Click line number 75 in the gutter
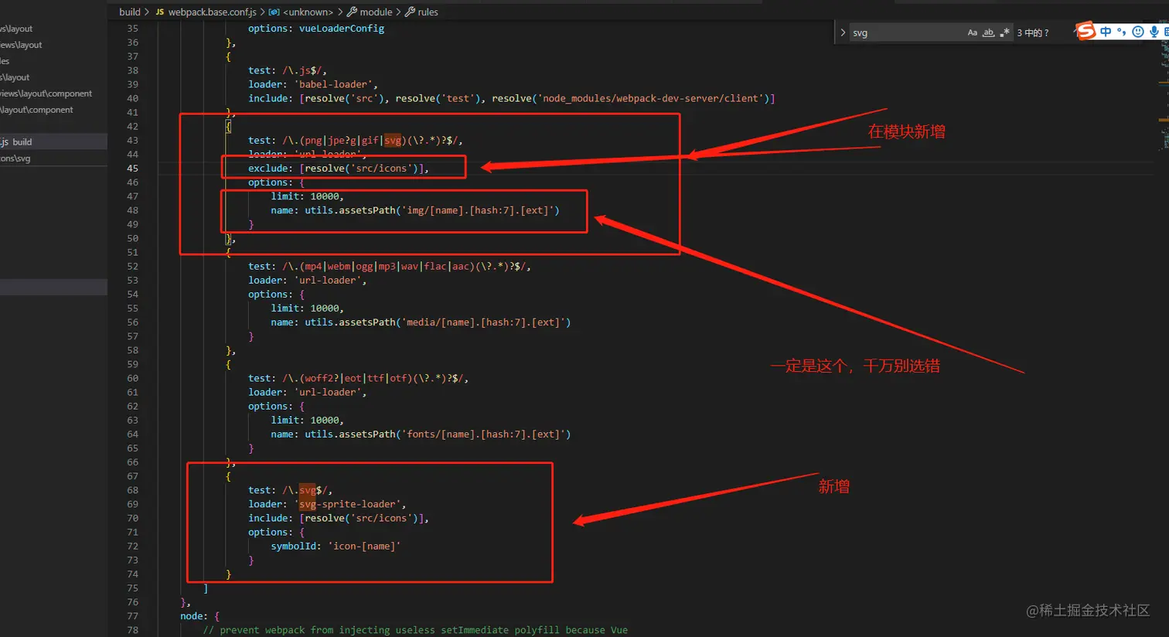1169x637 pixels. pos(133,588)
